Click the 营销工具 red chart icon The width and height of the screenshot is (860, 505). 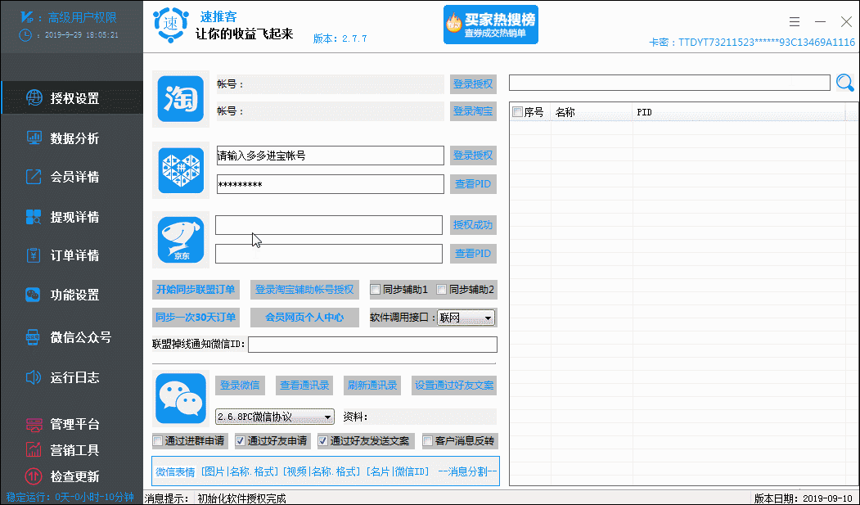coord(34,449)
